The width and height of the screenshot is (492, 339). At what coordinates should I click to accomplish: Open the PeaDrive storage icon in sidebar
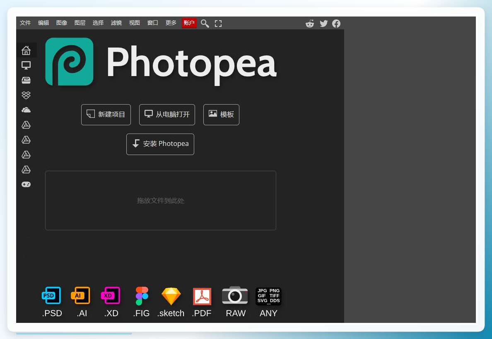coord(26,80)
